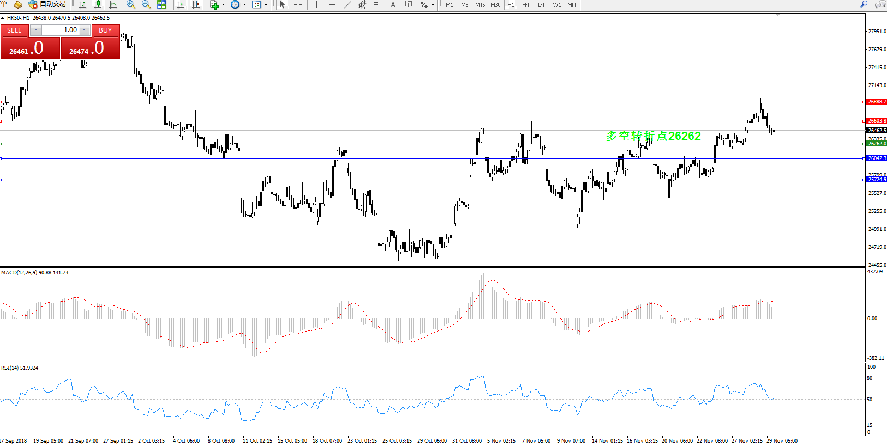Switch chart to candlestick mode
887x447 pixels.
(x=98, y=5)
